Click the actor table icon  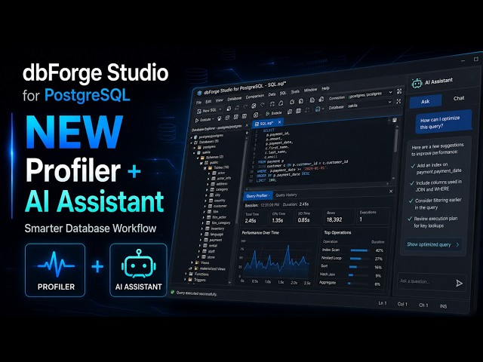point(214,173)
